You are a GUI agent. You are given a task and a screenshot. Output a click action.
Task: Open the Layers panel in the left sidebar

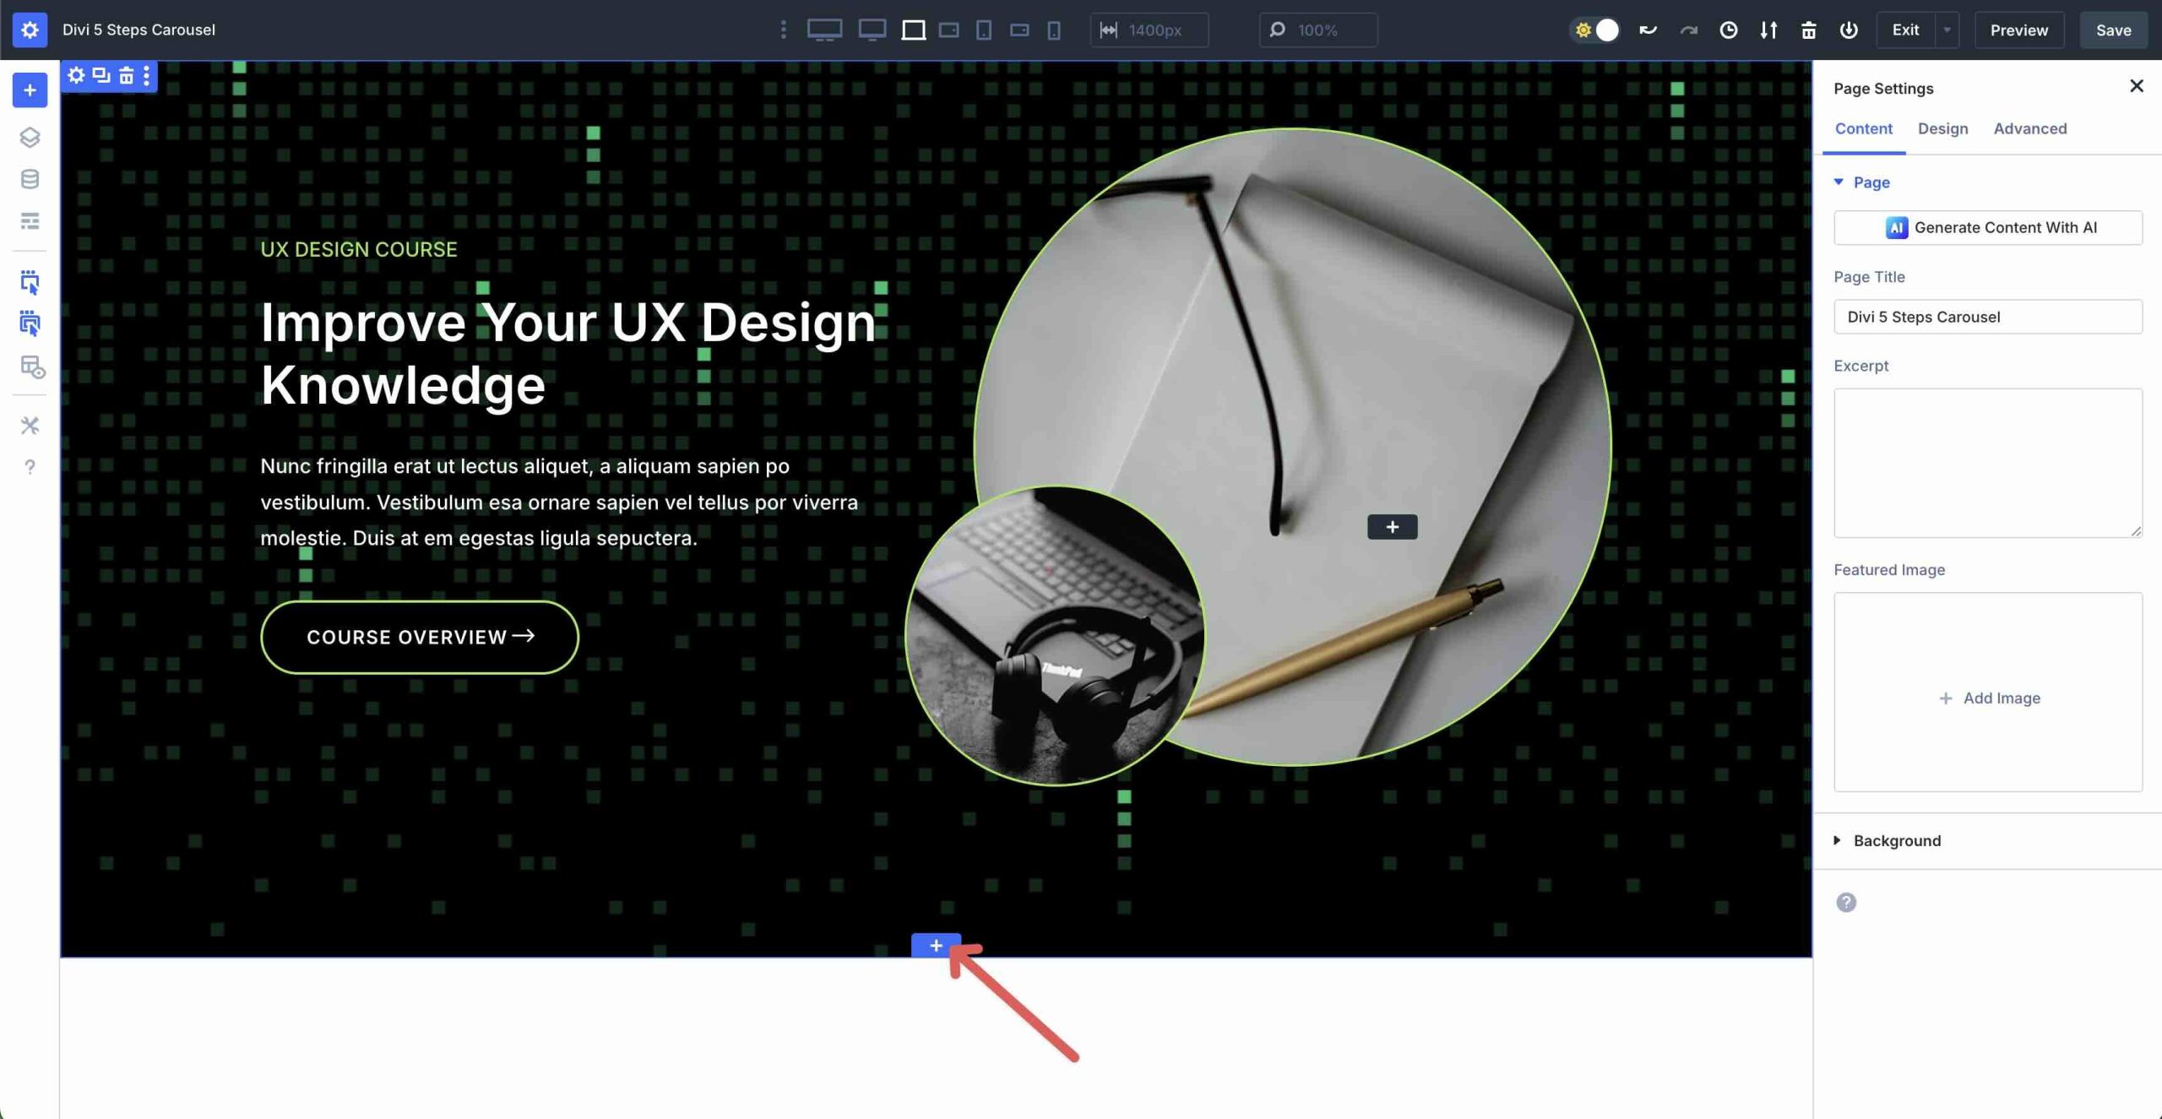(30, 138)
